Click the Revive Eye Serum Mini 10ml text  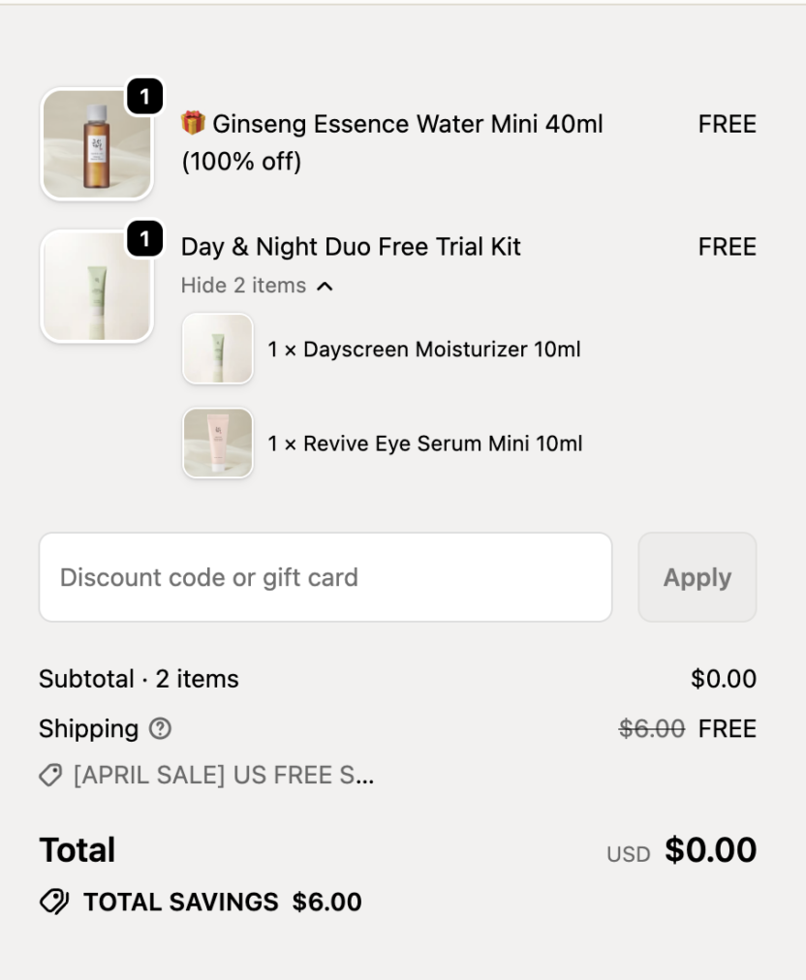425,444
